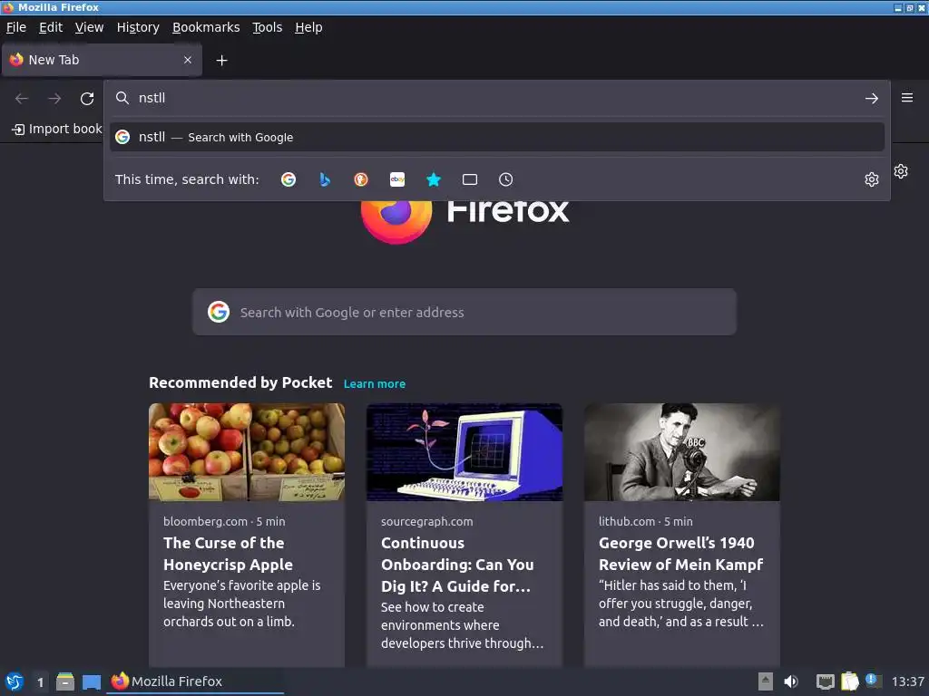Viewport: 929px width, 696px height.
Task: Open George Orwell's 1940 Review article
Action: pyautogui.click(x=680, y=554)
